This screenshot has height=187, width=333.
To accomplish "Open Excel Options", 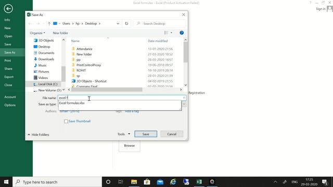I will click(10, 105).
